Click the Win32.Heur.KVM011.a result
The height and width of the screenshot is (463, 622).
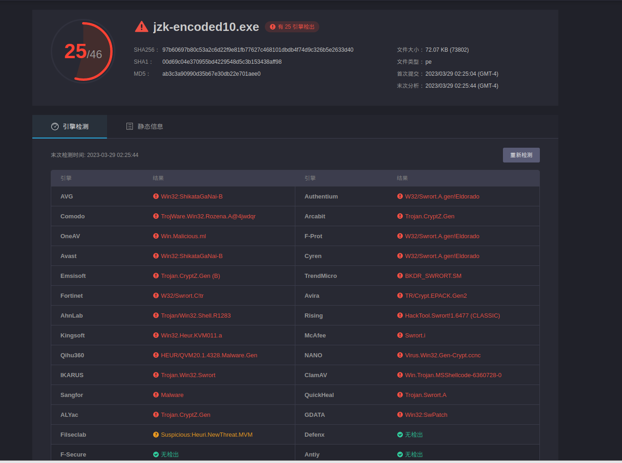(x=191, y=335)
